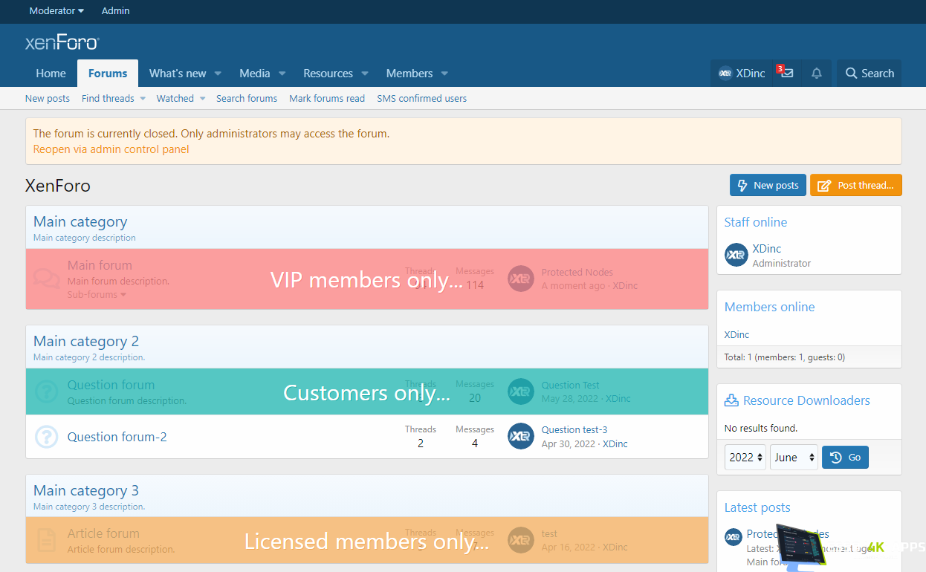
Task: Switch to the Home tab
Action: pos(51,74)
